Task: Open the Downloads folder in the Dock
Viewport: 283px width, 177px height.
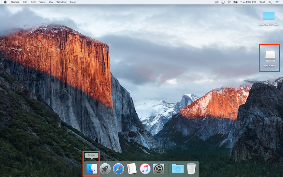Action: coord(177,169)
